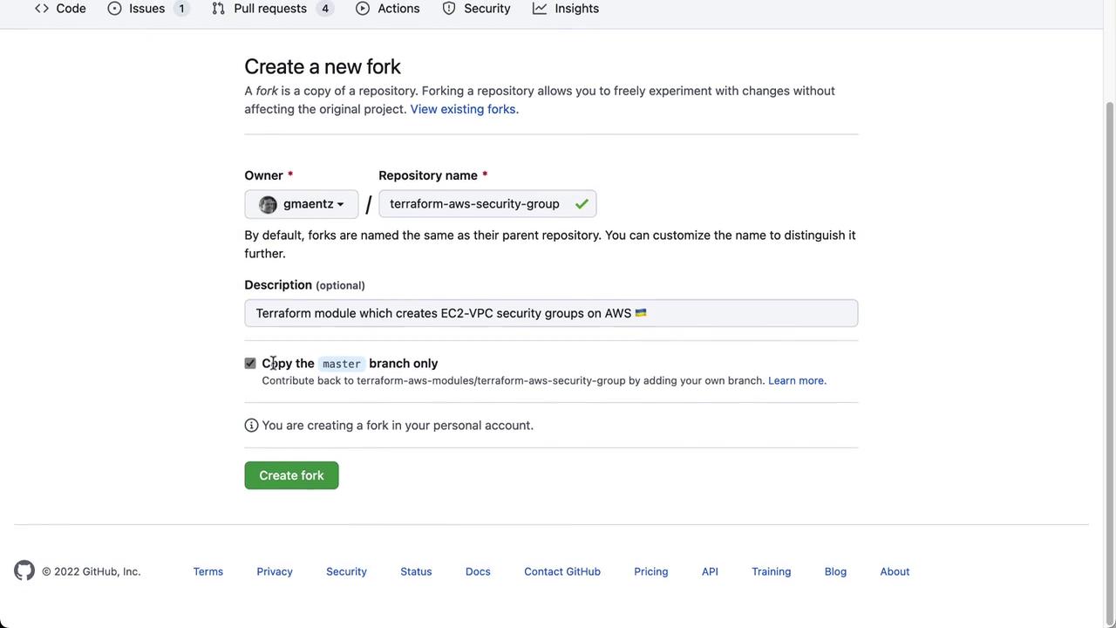Follow the View existing forks link
Viewport: 1116px width, 628px height.
tap(463, 109)
